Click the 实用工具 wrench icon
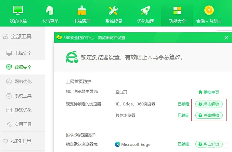Viewport: 232px width, 152px height. pos(9,124)
